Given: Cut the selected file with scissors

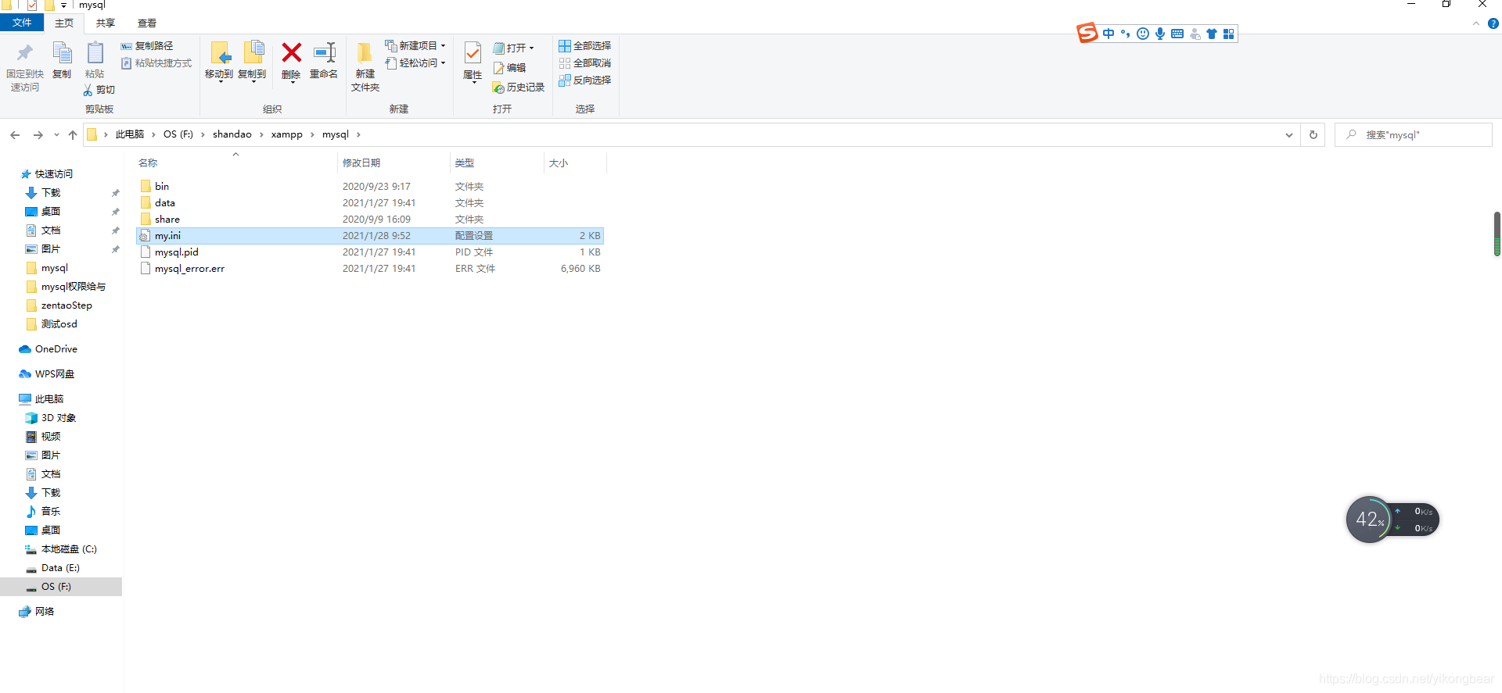Looking at the screenshot, I should click(x=99, y=90).
